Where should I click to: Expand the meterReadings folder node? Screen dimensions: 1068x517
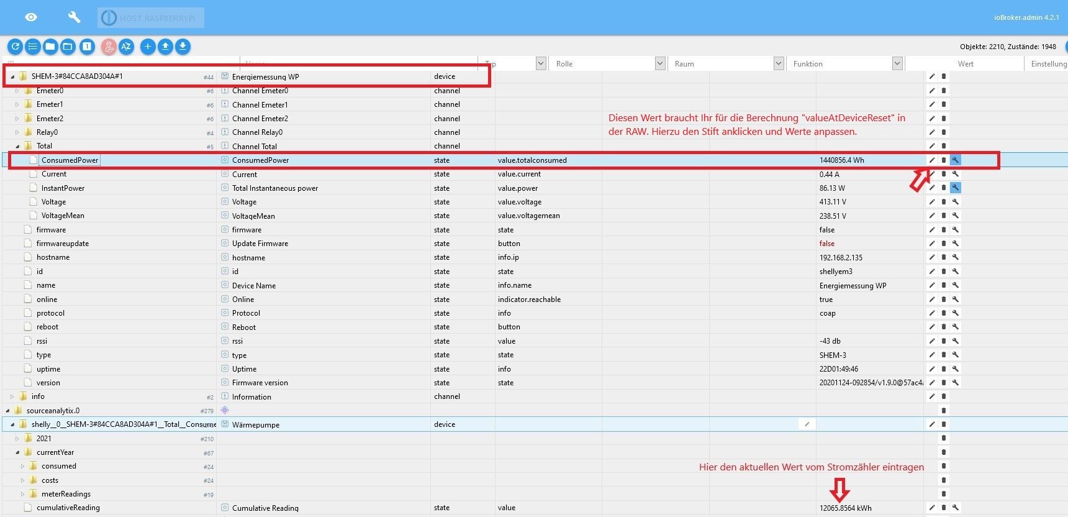(22, 494)
